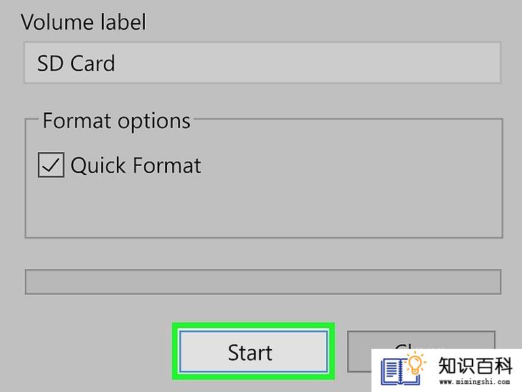Click the Volume label heading text
Viewport: 522px width, 392px height.
tap(83, 22)
